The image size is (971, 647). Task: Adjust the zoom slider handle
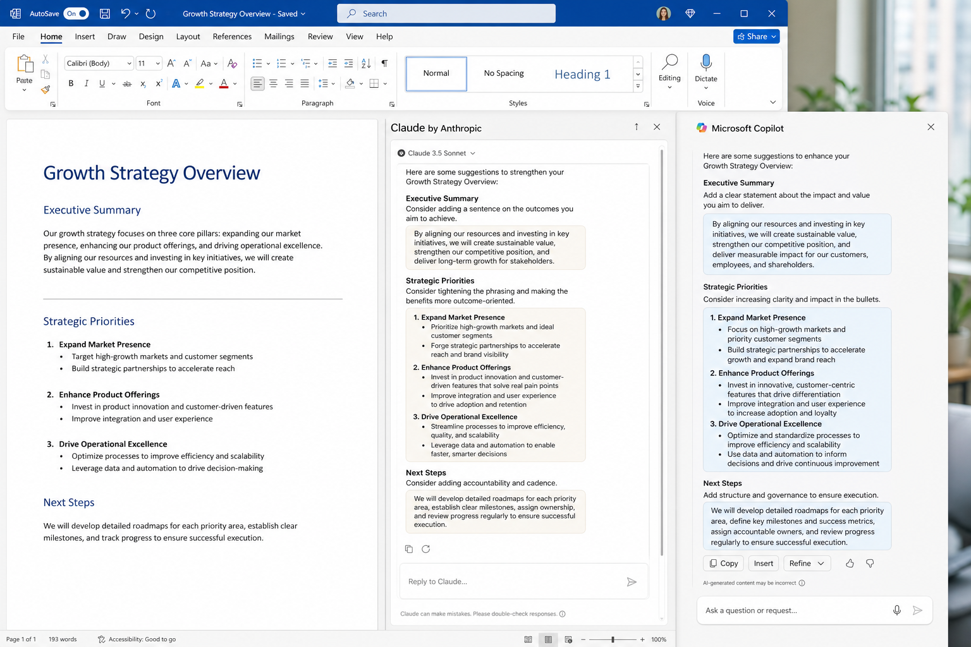[x=613, y=639]
